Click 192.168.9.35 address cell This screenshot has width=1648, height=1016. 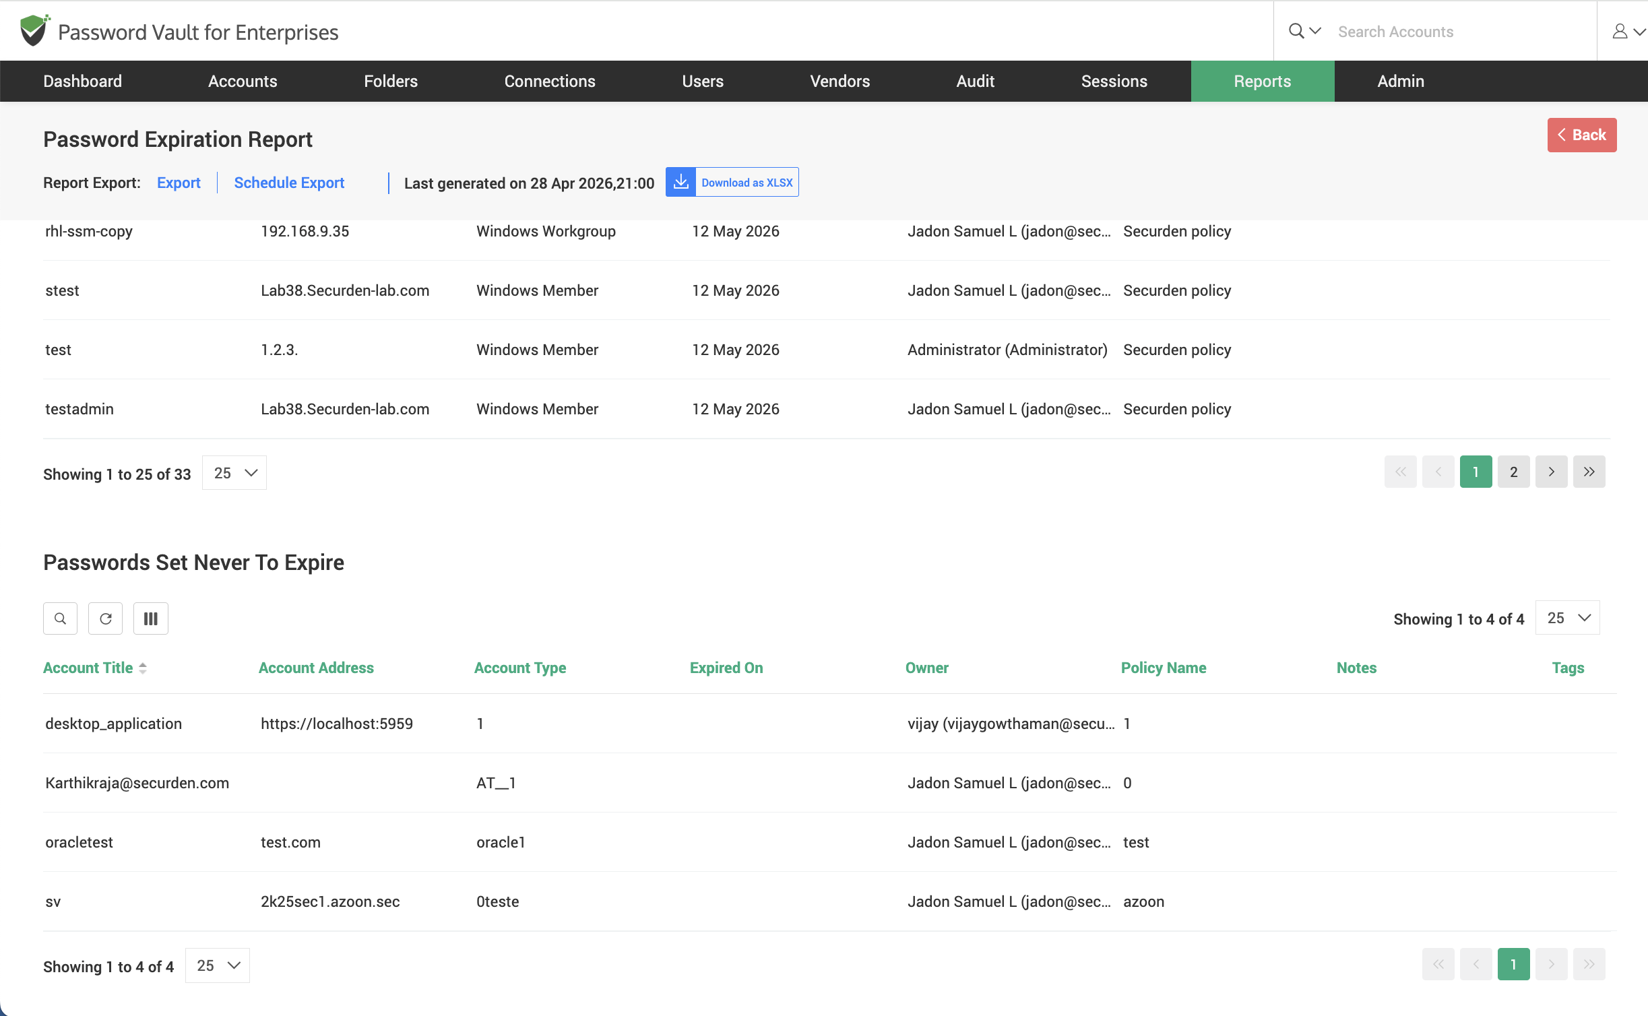click(305, 231)
